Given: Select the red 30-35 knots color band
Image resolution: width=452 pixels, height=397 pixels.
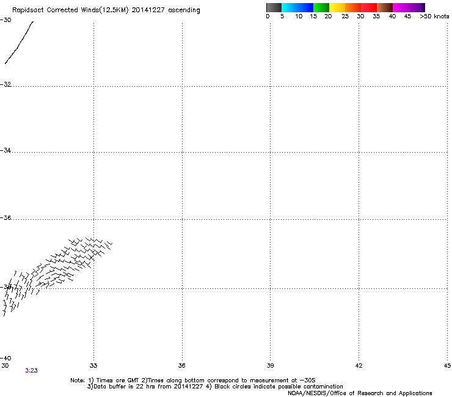Looking at the screenshot, I should (369, 7).
